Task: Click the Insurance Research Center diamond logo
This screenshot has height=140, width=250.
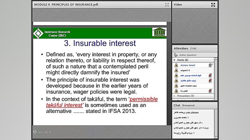Action: pos(38,33)
